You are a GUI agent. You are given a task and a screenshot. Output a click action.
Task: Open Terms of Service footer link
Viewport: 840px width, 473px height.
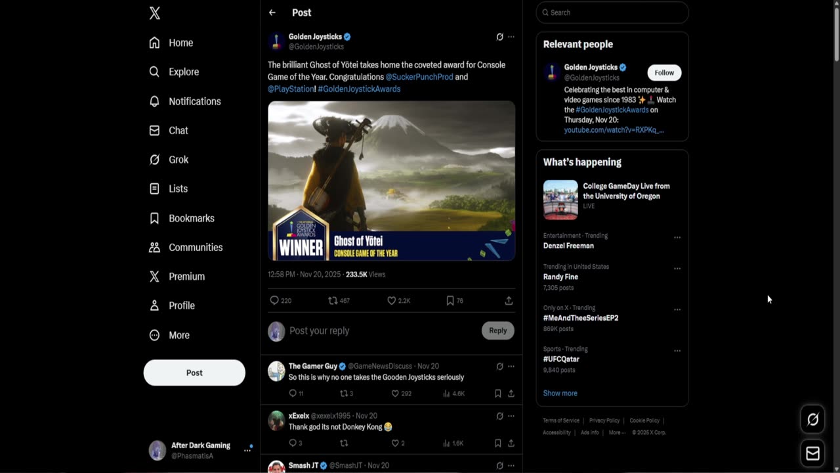tap(561, 420)
